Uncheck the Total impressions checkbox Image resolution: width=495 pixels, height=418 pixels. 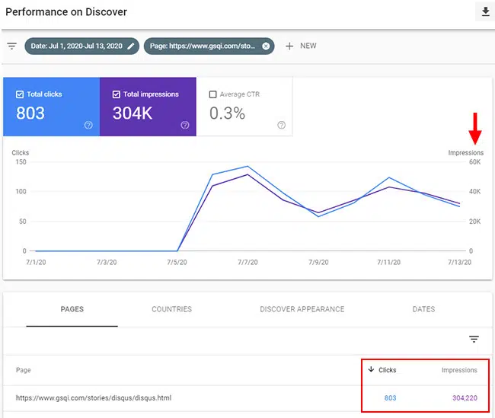[x=117, y=94]
